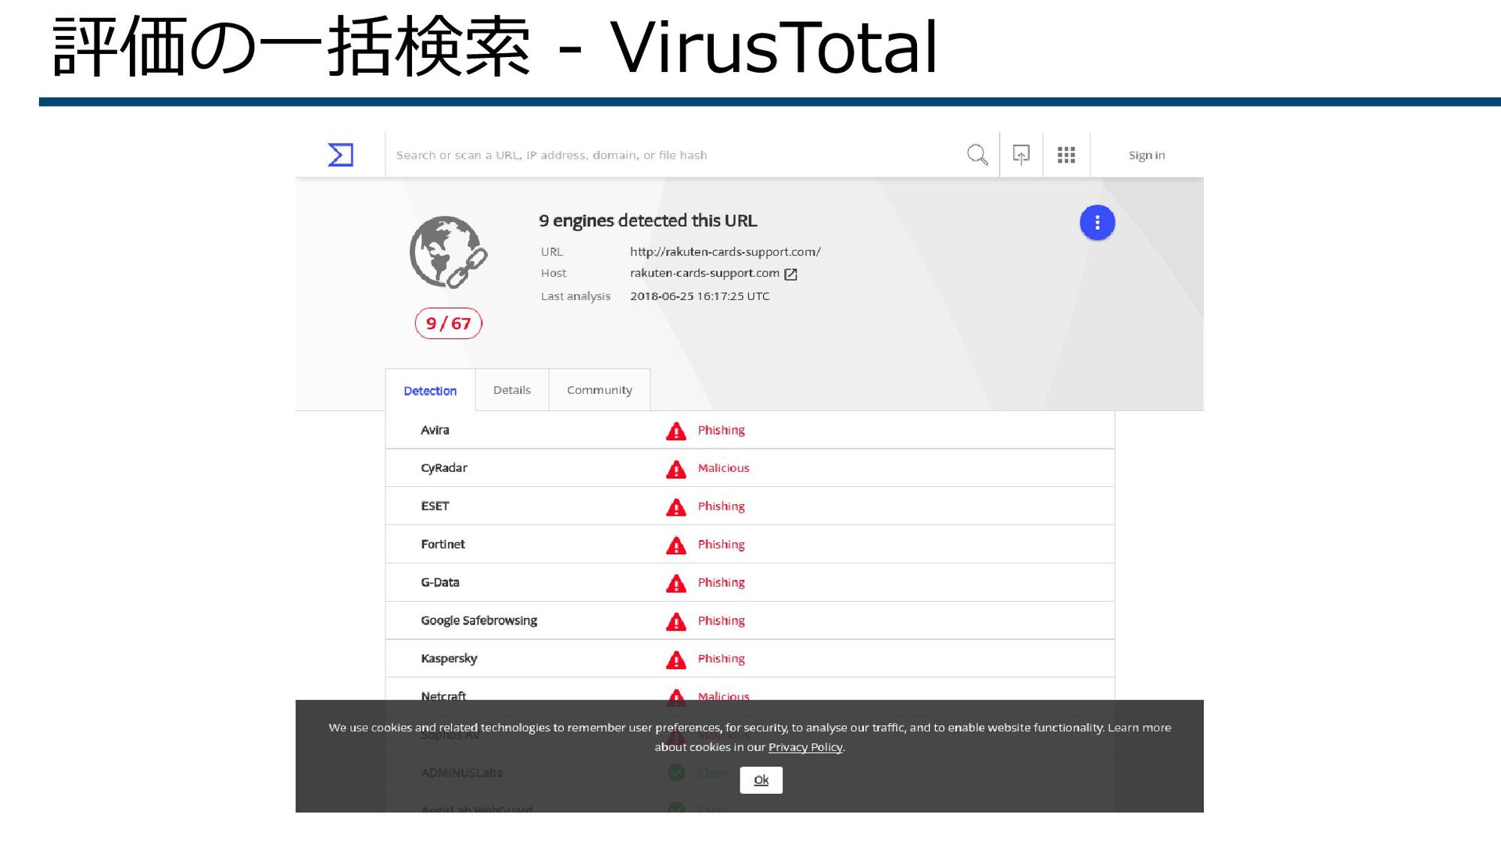This screenshot has height=844, width=1501.
Task: Open the Privacy Policy link
Action: point(804,747)
